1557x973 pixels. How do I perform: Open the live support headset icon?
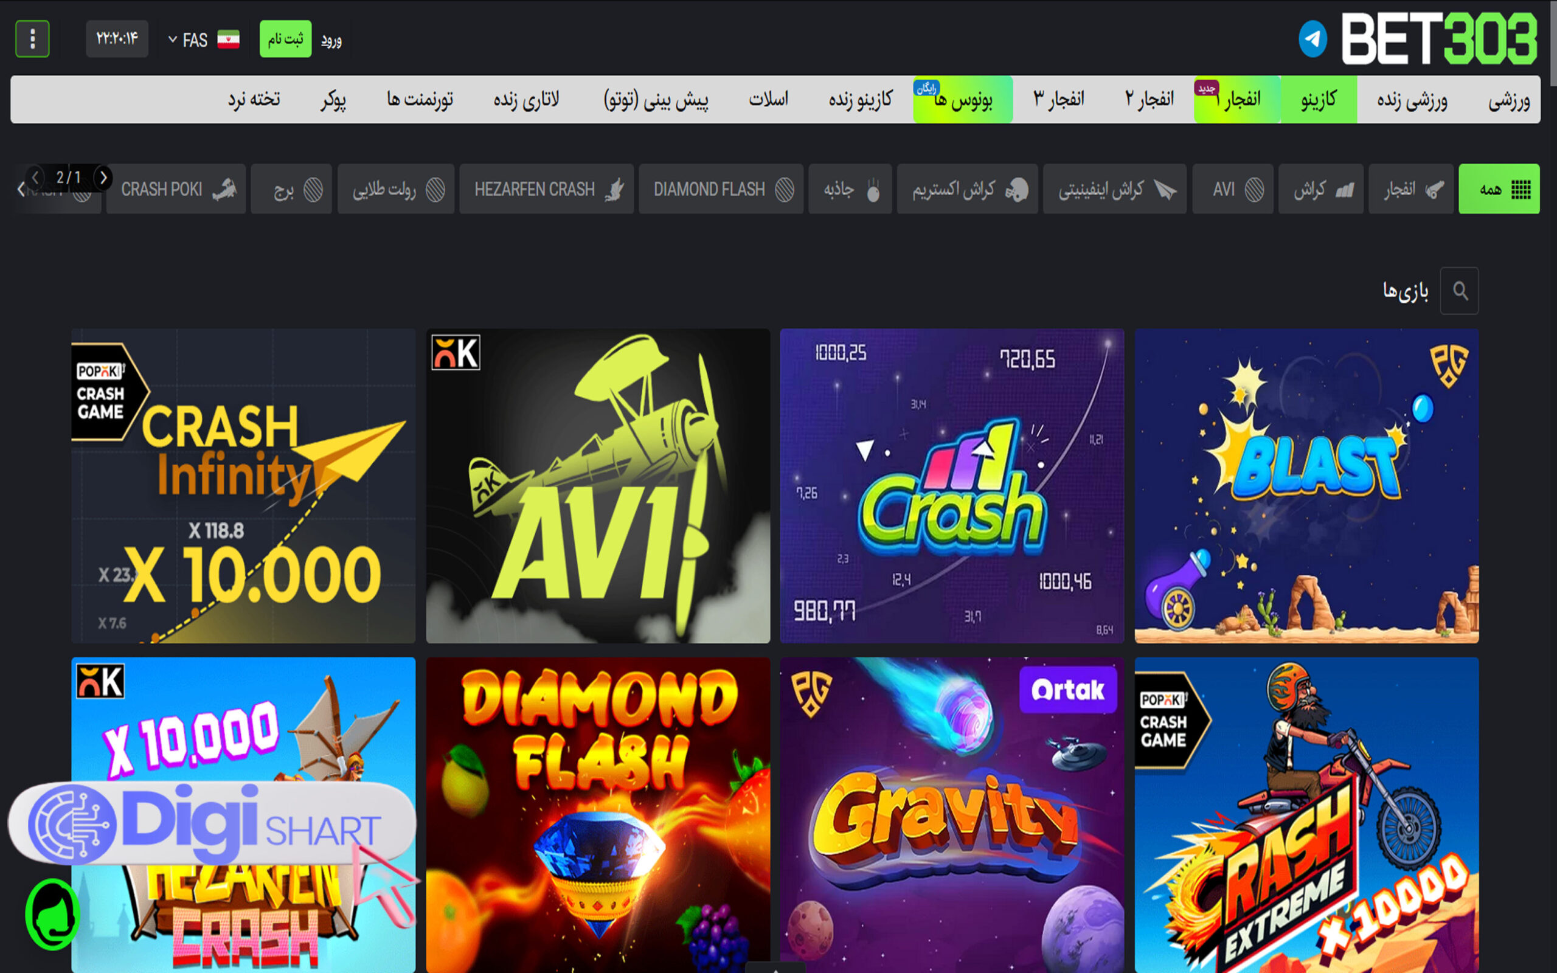pos(53,915)
